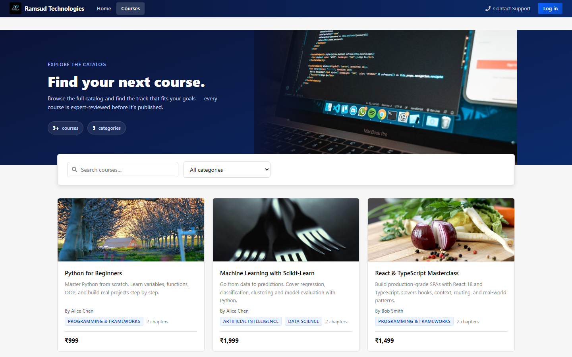Click the ₹999 price
This screenshot has width=572, height=357.
pos(71,341)
